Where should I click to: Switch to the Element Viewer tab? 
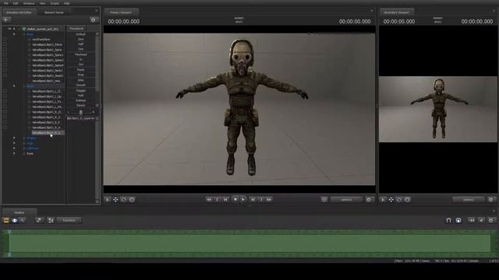[x=54, y=12]
